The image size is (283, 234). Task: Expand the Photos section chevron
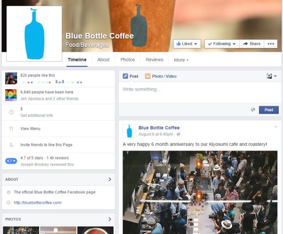click(110, 219)
